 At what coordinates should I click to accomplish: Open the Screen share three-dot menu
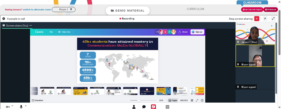click(31, 26)
